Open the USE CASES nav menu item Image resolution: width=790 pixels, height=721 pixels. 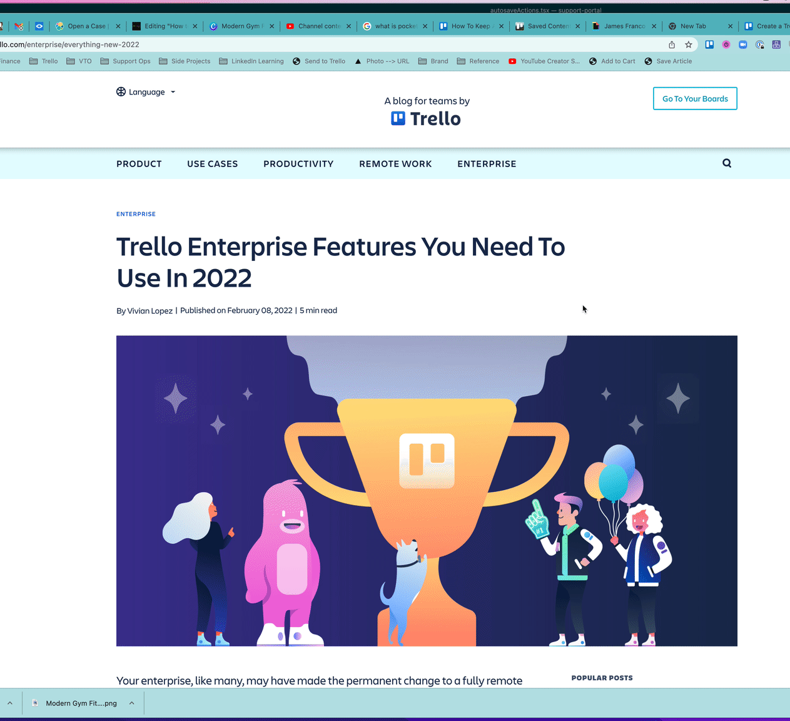click(213, 164)
